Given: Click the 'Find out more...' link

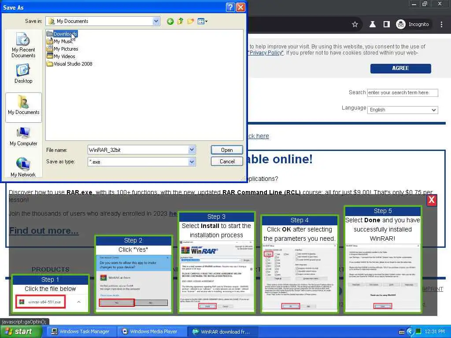Looking at the screenshot, I should pyautogui.click(x=44, y=231).
